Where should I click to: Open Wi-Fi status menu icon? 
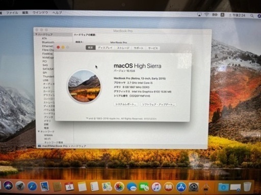[x=206, y=15]
